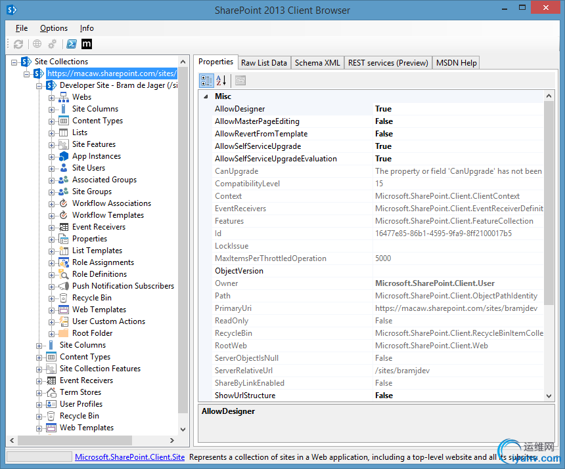Collapse the Misc property category

coord(206,96)
